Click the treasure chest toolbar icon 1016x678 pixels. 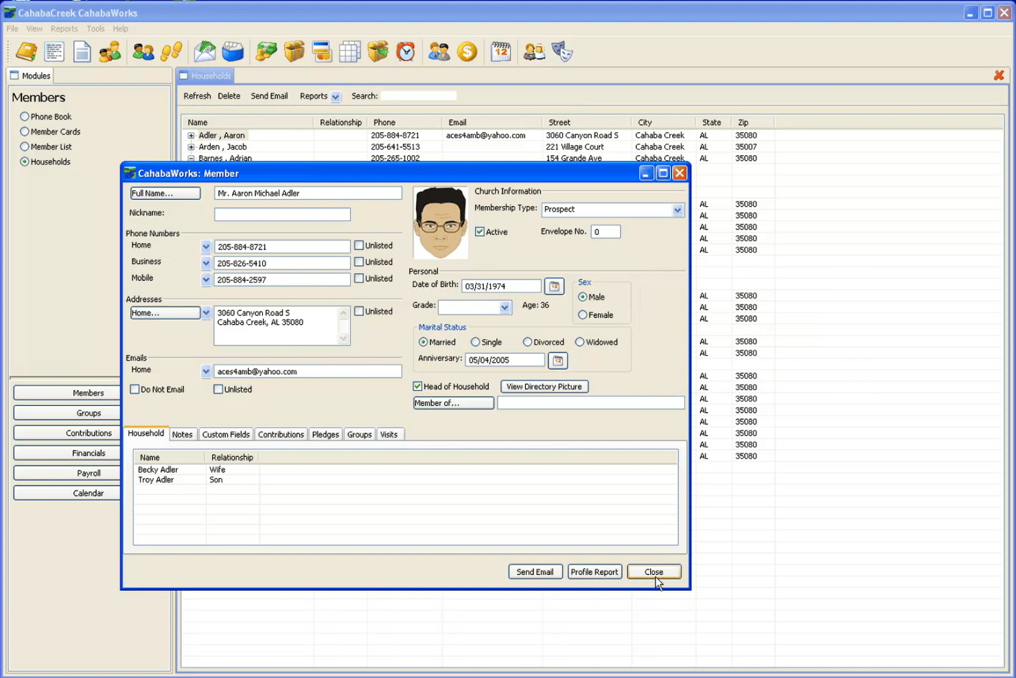tap(295, 52)
